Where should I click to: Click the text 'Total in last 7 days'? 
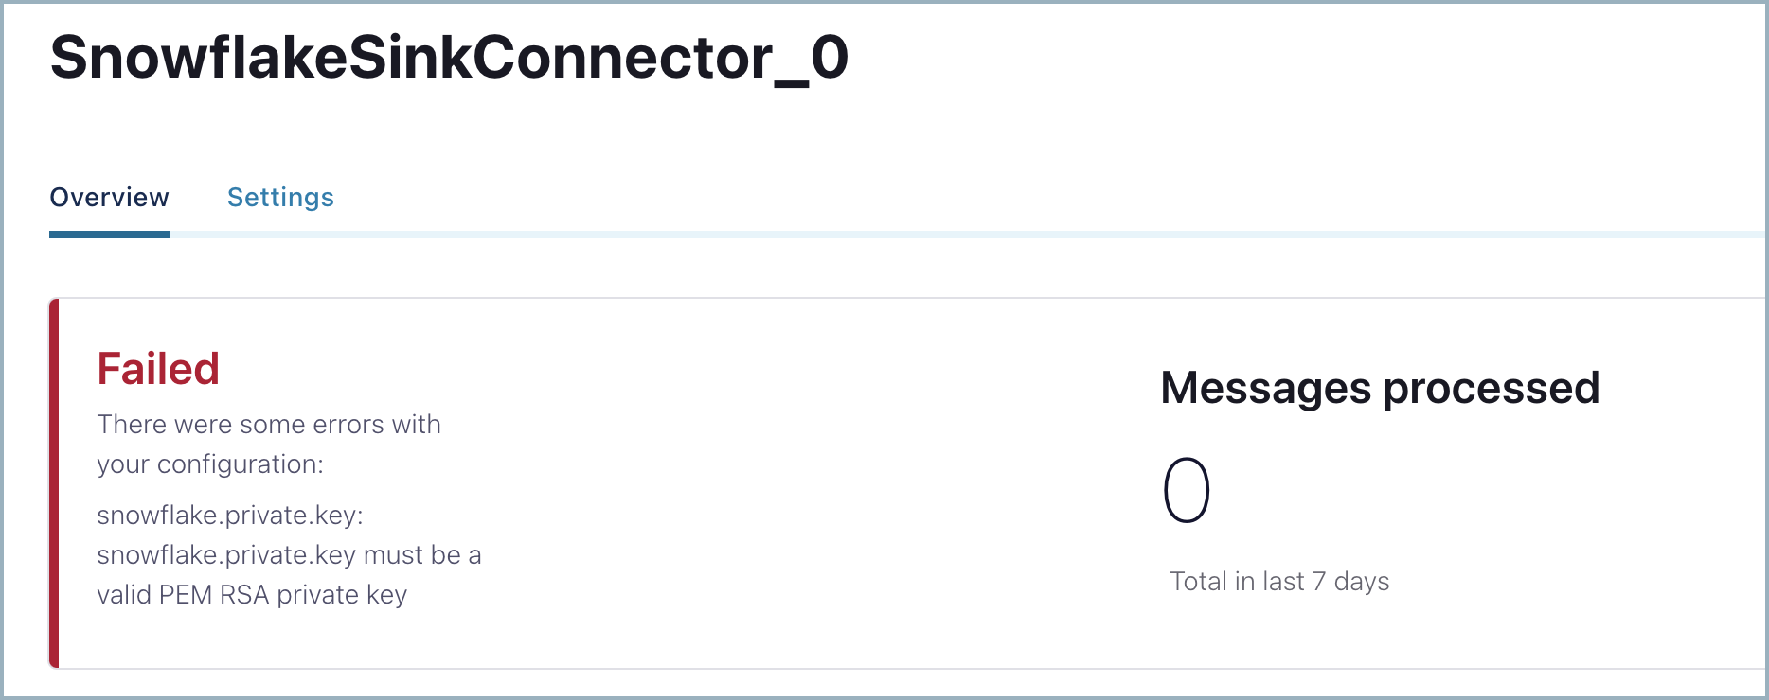(1279, 581)
